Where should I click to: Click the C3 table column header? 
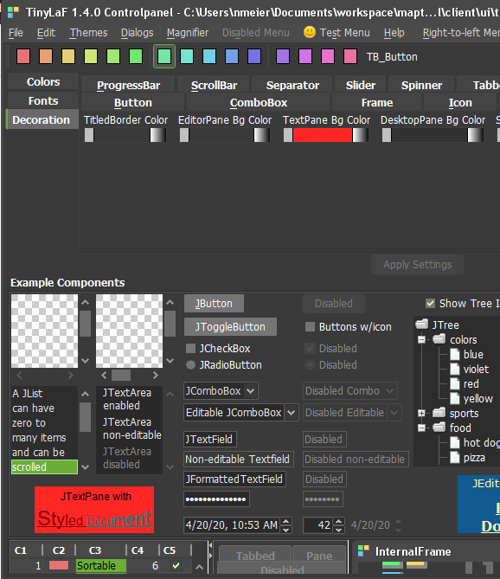point(95,550)
